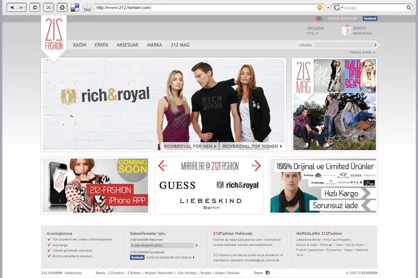This screenshot has width=418, height=278.
Task: Click the Hızlı Kargo ribbon label
Action: click(341, 193)
